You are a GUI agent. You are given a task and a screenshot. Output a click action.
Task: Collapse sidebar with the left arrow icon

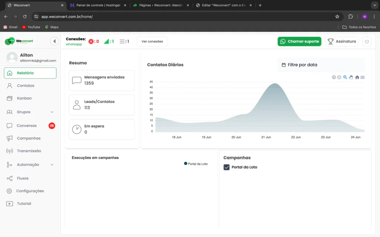55,41
